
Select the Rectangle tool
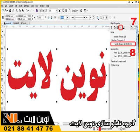click(2, 64)
